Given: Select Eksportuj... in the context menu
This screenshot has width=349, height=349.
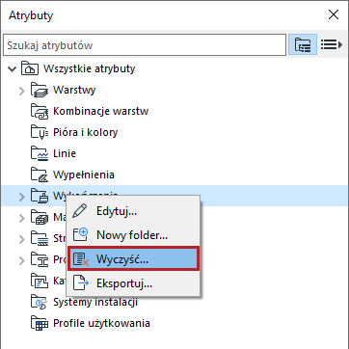Looking at the screenshot, I should point(133,283).
